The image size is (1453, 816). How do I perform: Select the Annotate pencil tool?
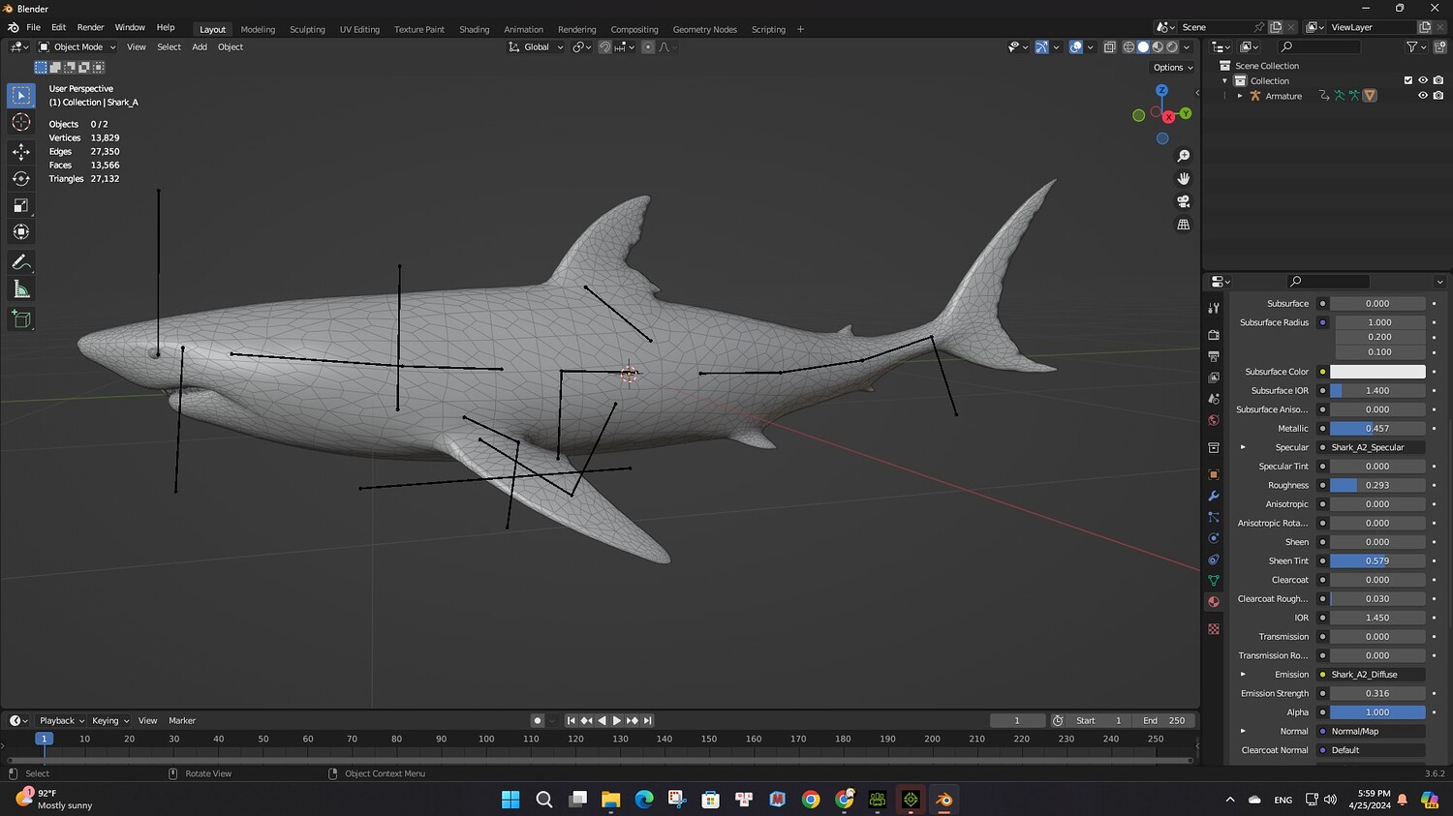tap(21, 262)
